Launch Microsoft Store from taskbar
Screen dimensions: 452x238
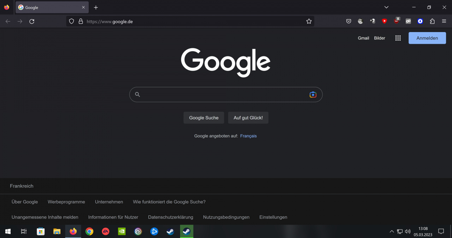(x=41, y=231)
